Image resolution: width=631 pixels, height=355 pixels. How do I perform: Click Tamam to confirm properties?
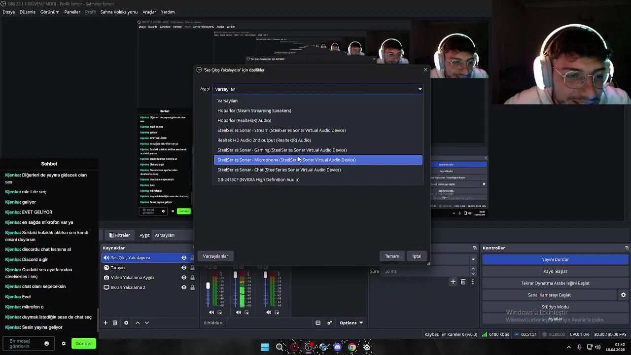(x=392, y=256)
